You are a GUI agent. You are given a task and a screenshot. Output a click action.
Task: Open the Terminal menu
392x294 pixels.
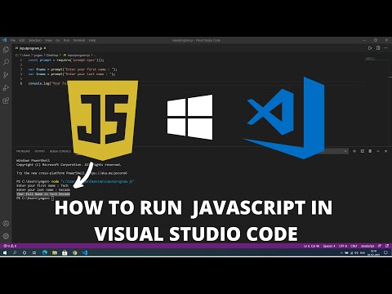[x=79, y=40]
